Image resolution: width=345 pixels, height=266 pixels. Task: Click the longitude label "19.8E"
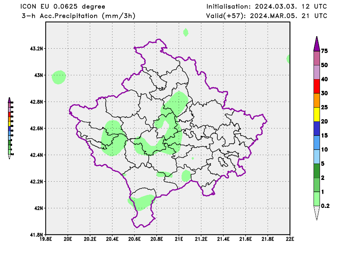click(x=46, y=239)
